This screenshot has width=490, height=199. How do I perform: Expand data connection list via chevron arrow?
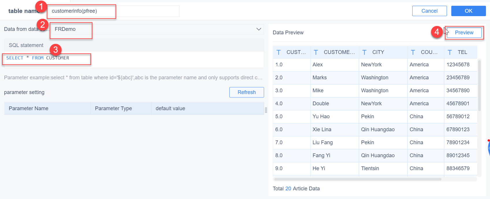259,29
